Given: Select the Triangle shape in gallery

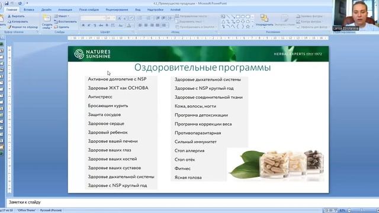Looking at the screenshot, I should (223, 21).
